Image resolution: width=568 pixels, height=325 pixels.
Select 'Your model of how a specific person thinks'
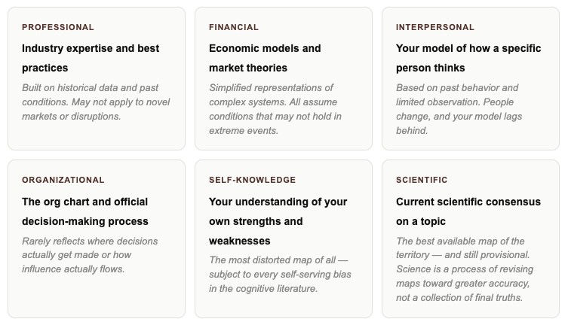468,58
